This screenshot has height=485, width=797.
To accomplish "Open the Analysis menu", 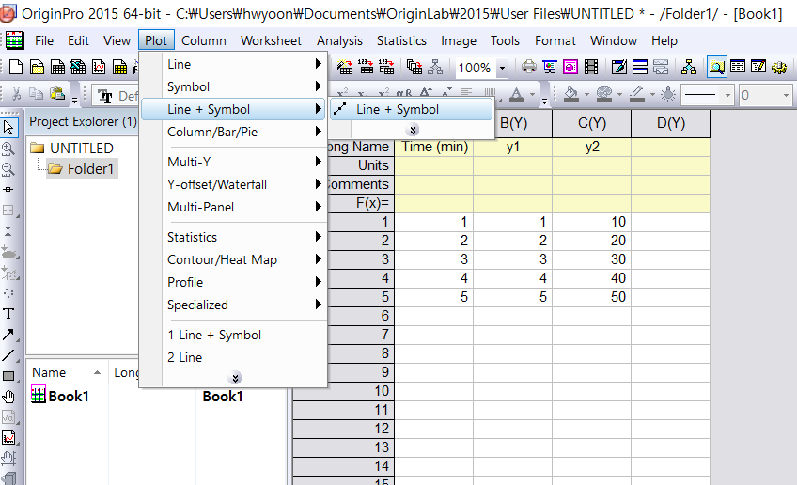I will [x=339, y=40].
